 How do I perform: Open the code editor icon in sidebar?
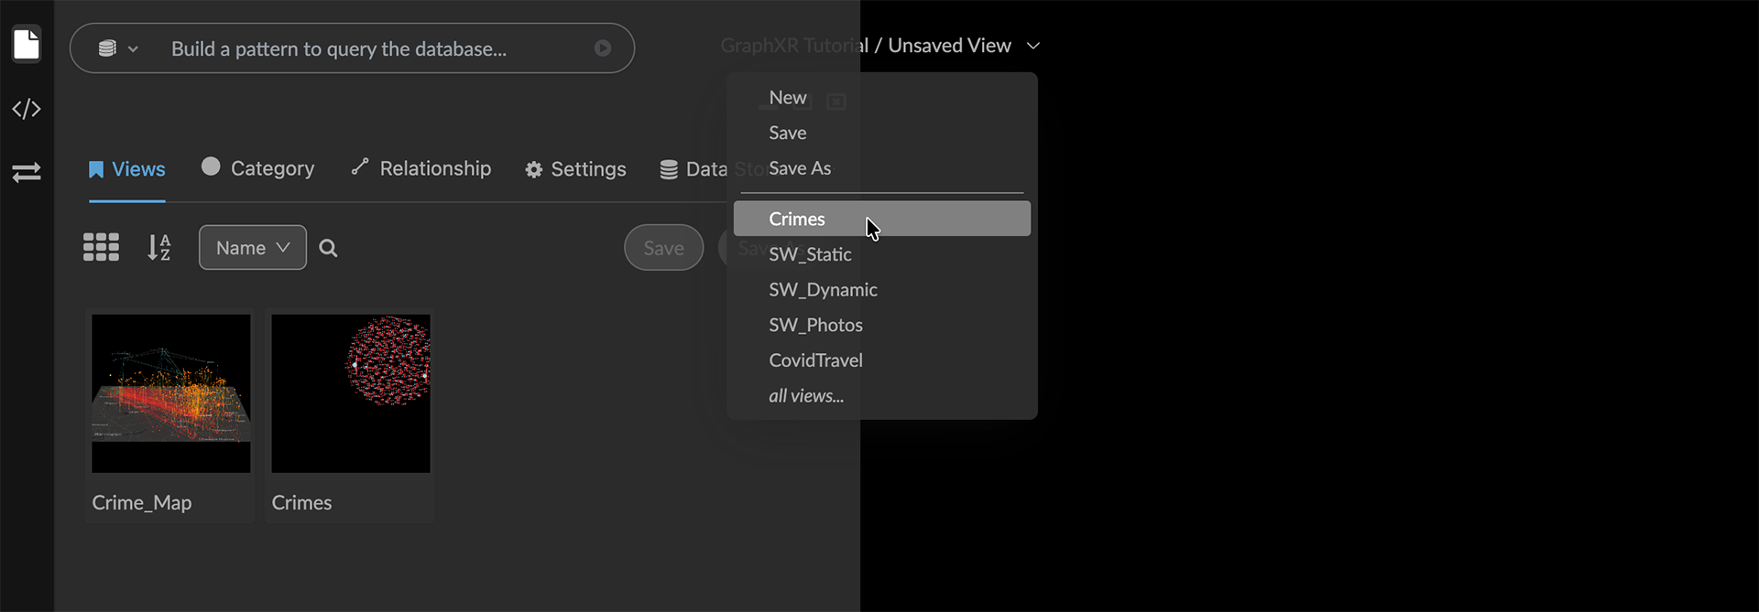(x=27, y=109)
